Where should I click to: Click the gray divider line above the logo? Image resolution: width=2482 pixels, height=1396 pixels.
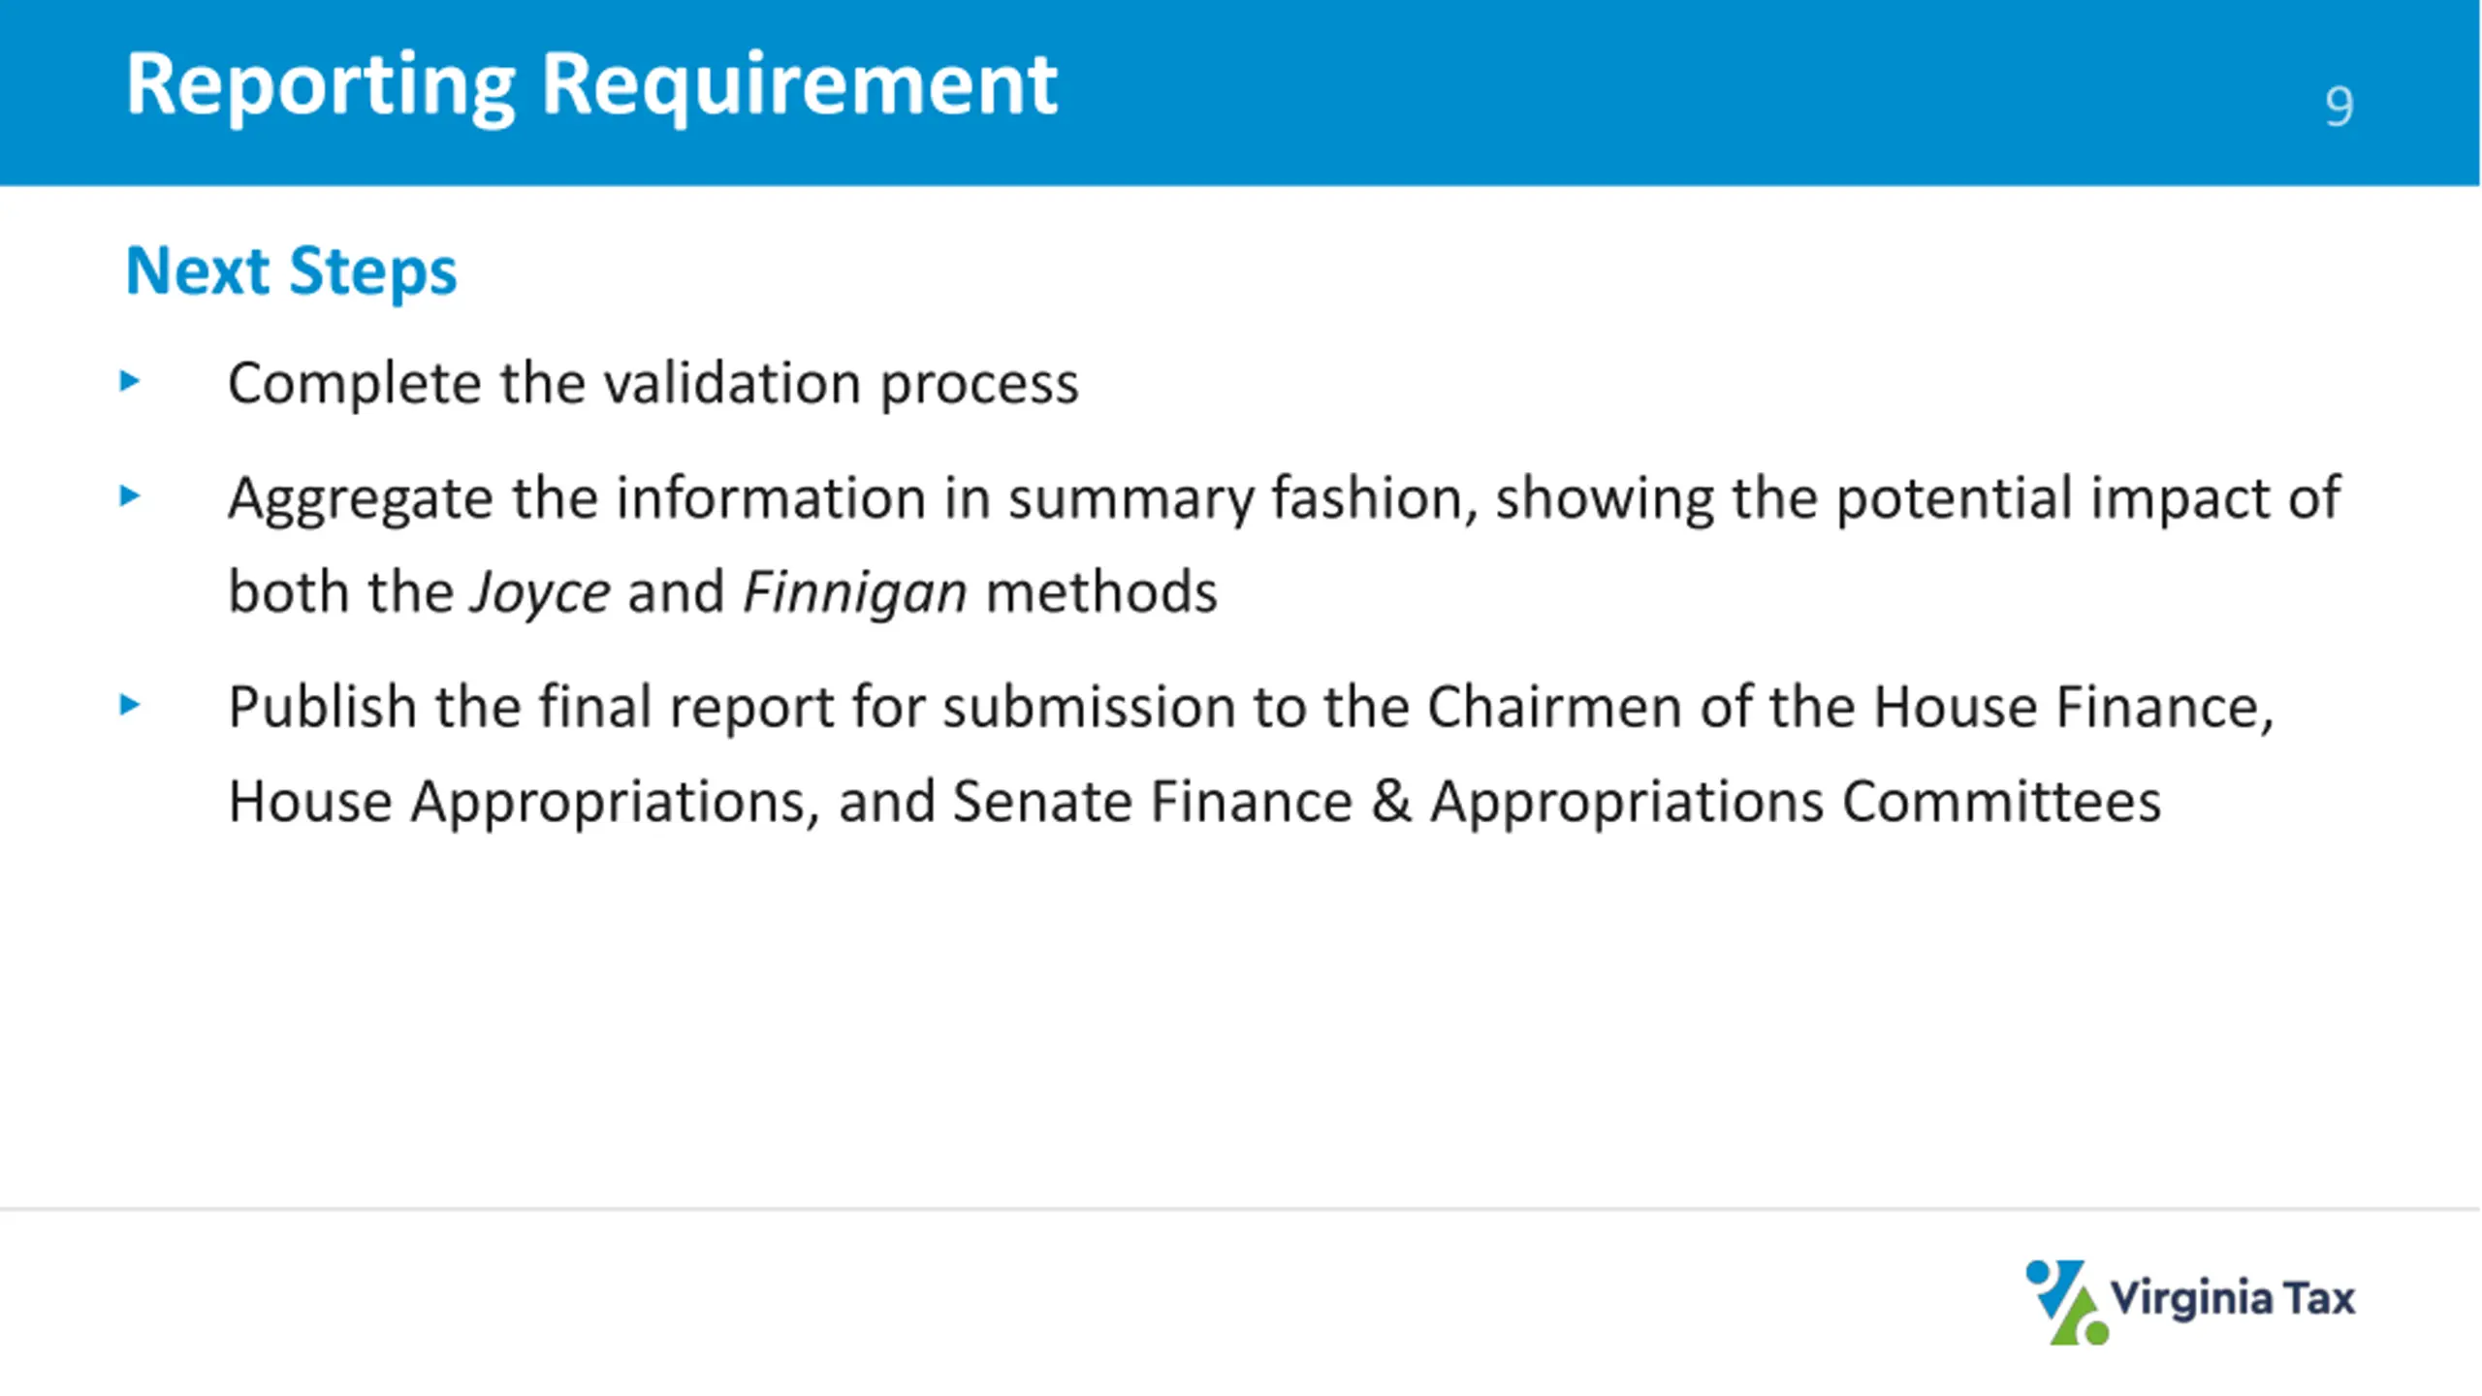pyautogui.click(x=1240, y=1209)
